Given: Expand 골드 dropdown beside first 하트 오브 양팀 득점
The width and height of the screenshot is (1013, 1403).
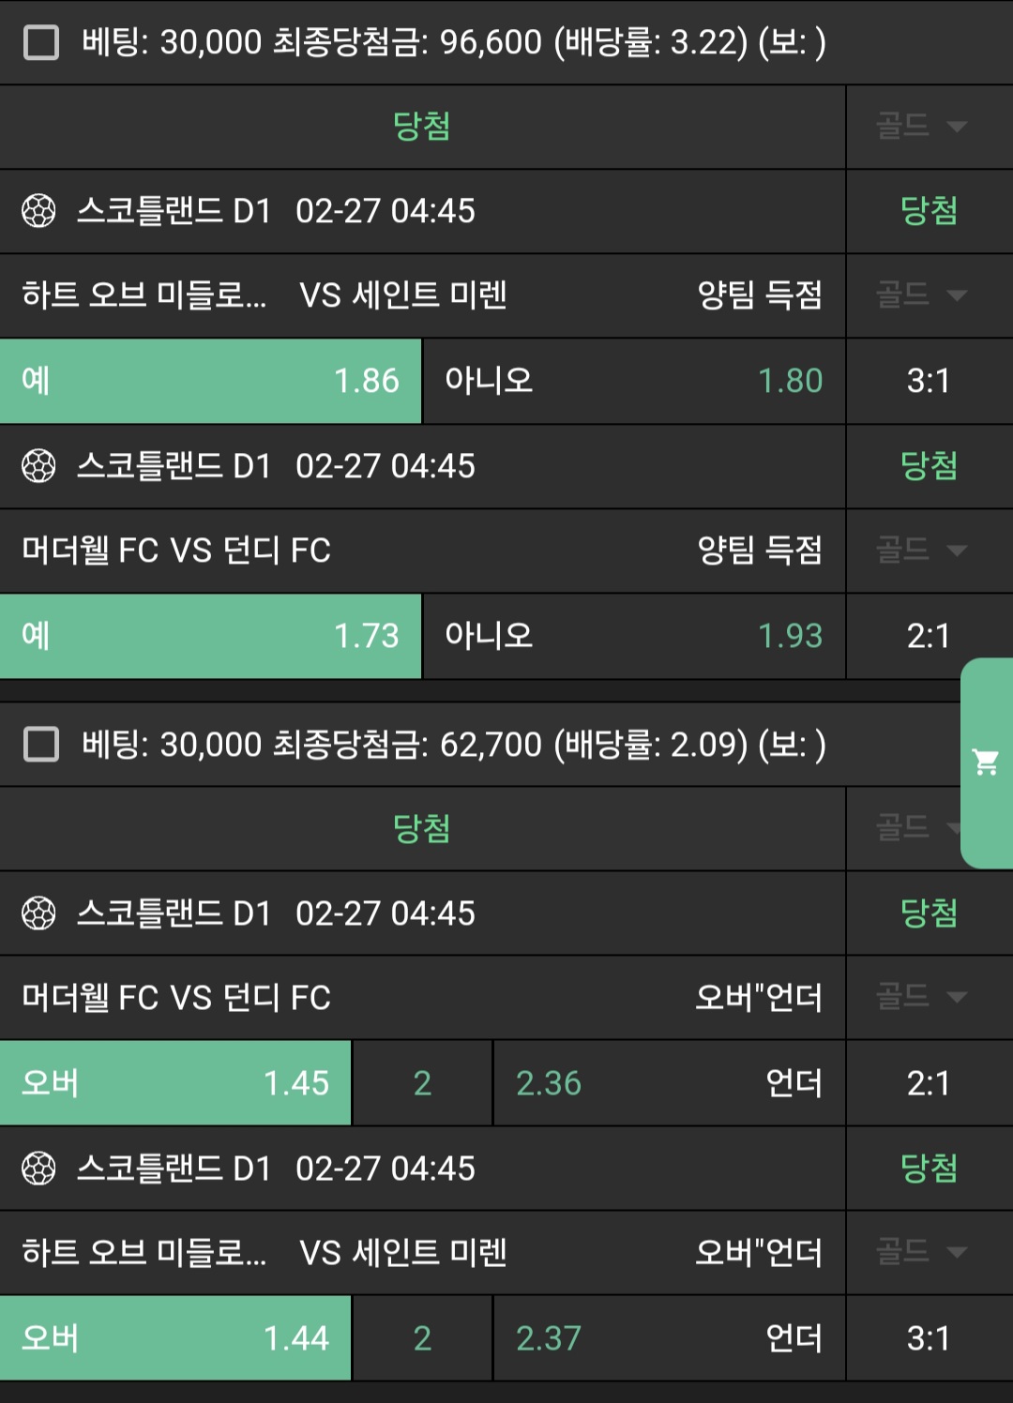Looking at the screenshot, I should pyautogui.click(x=921, y=295).
